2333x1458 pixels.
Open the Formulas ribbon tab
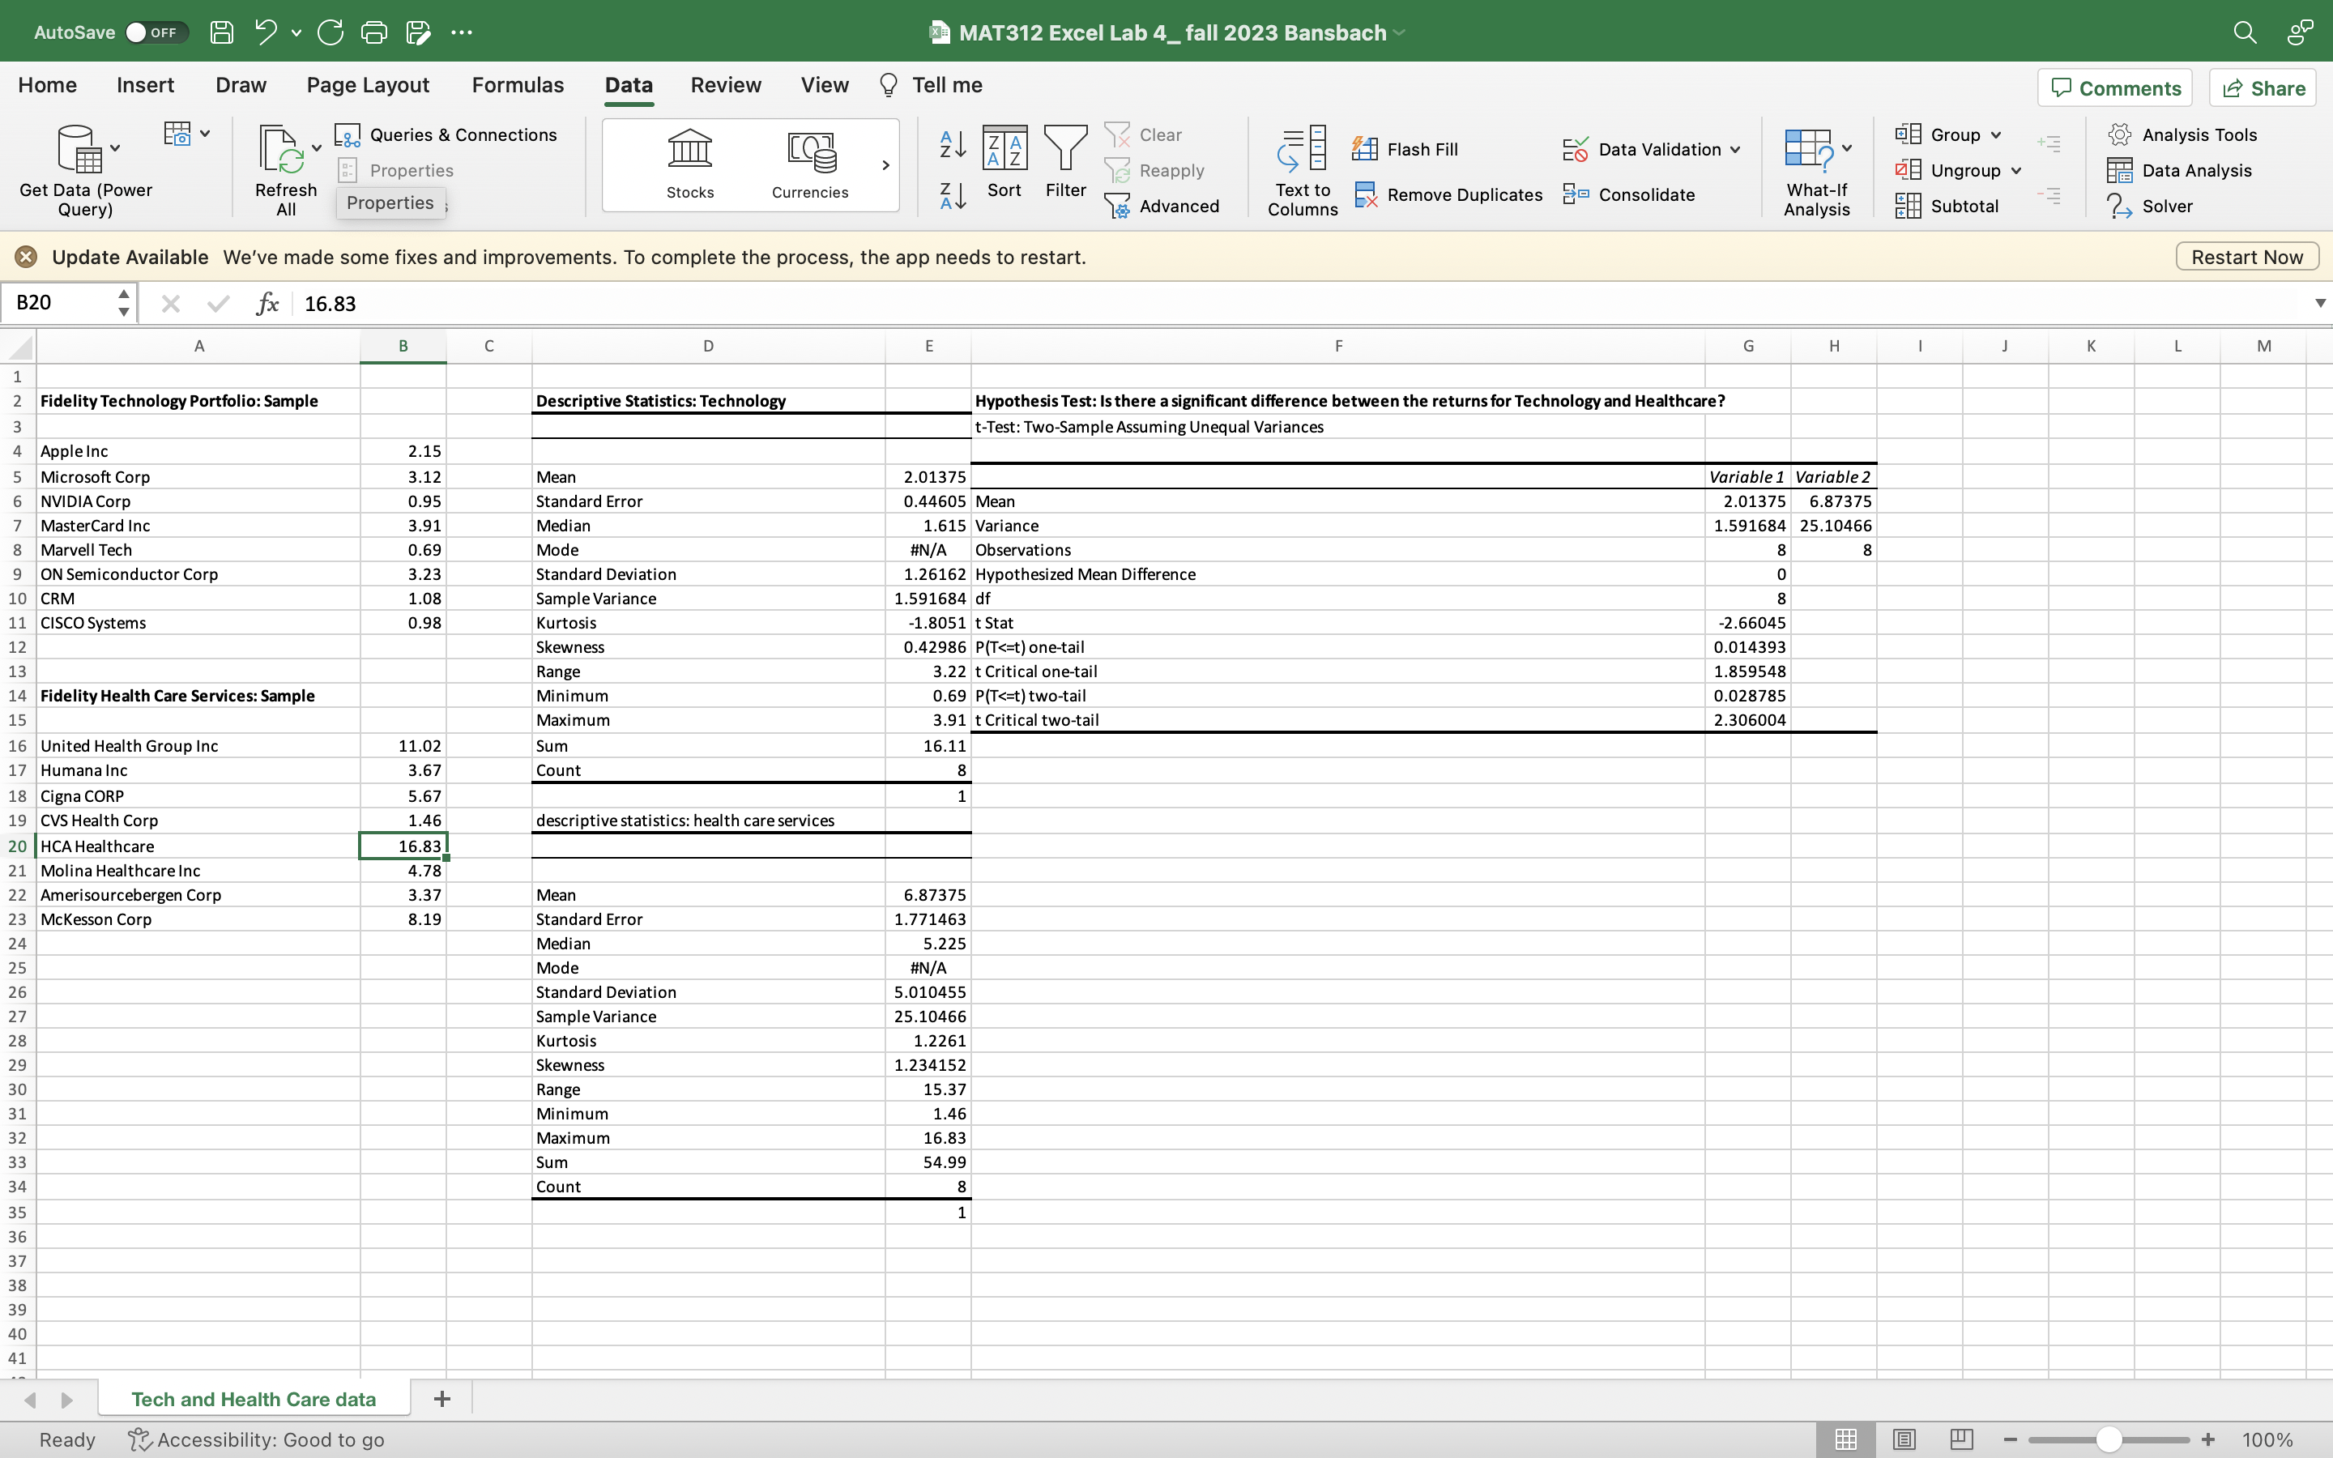click(x=518, y=85)
